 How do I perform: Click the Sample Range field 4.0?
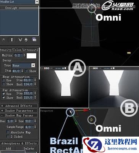point(29,127)
